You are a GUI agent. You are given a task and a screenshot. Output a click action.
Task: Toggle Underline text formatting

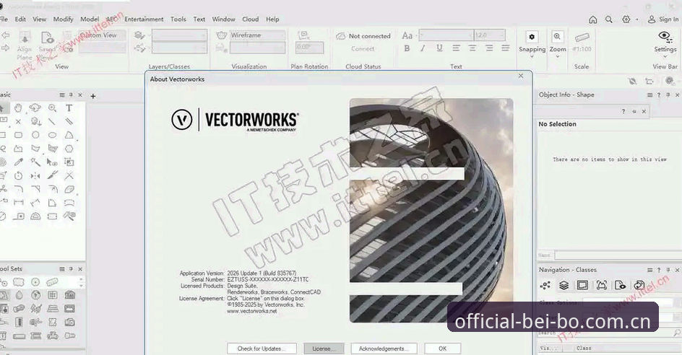439,48
